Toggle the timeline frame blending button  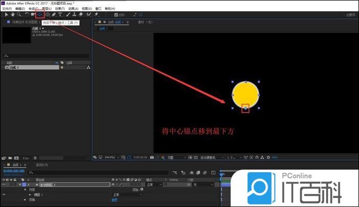coord(198,173)
